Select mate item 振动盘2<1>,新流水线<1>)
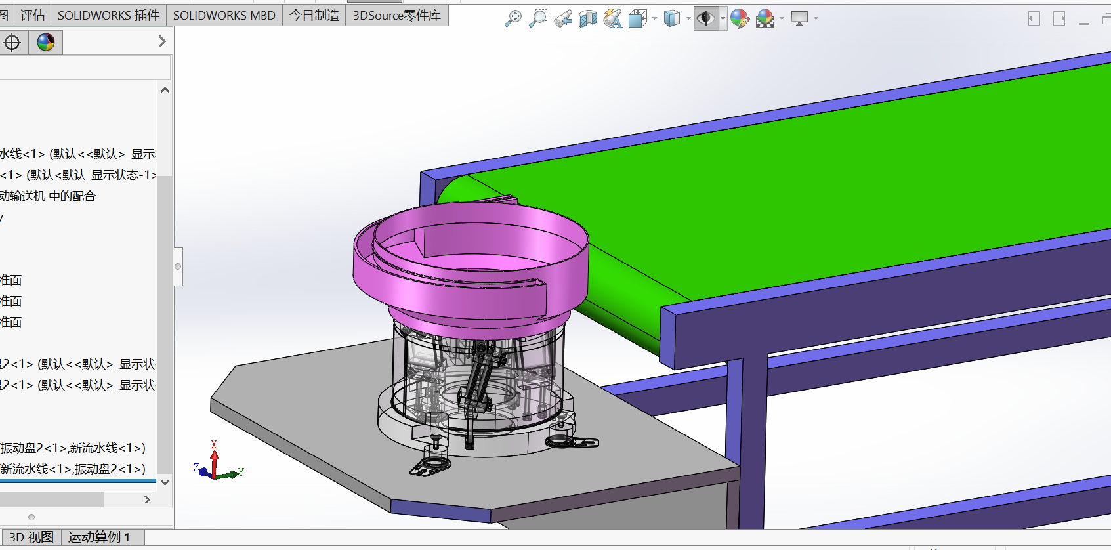 click(x=73, y=448)
